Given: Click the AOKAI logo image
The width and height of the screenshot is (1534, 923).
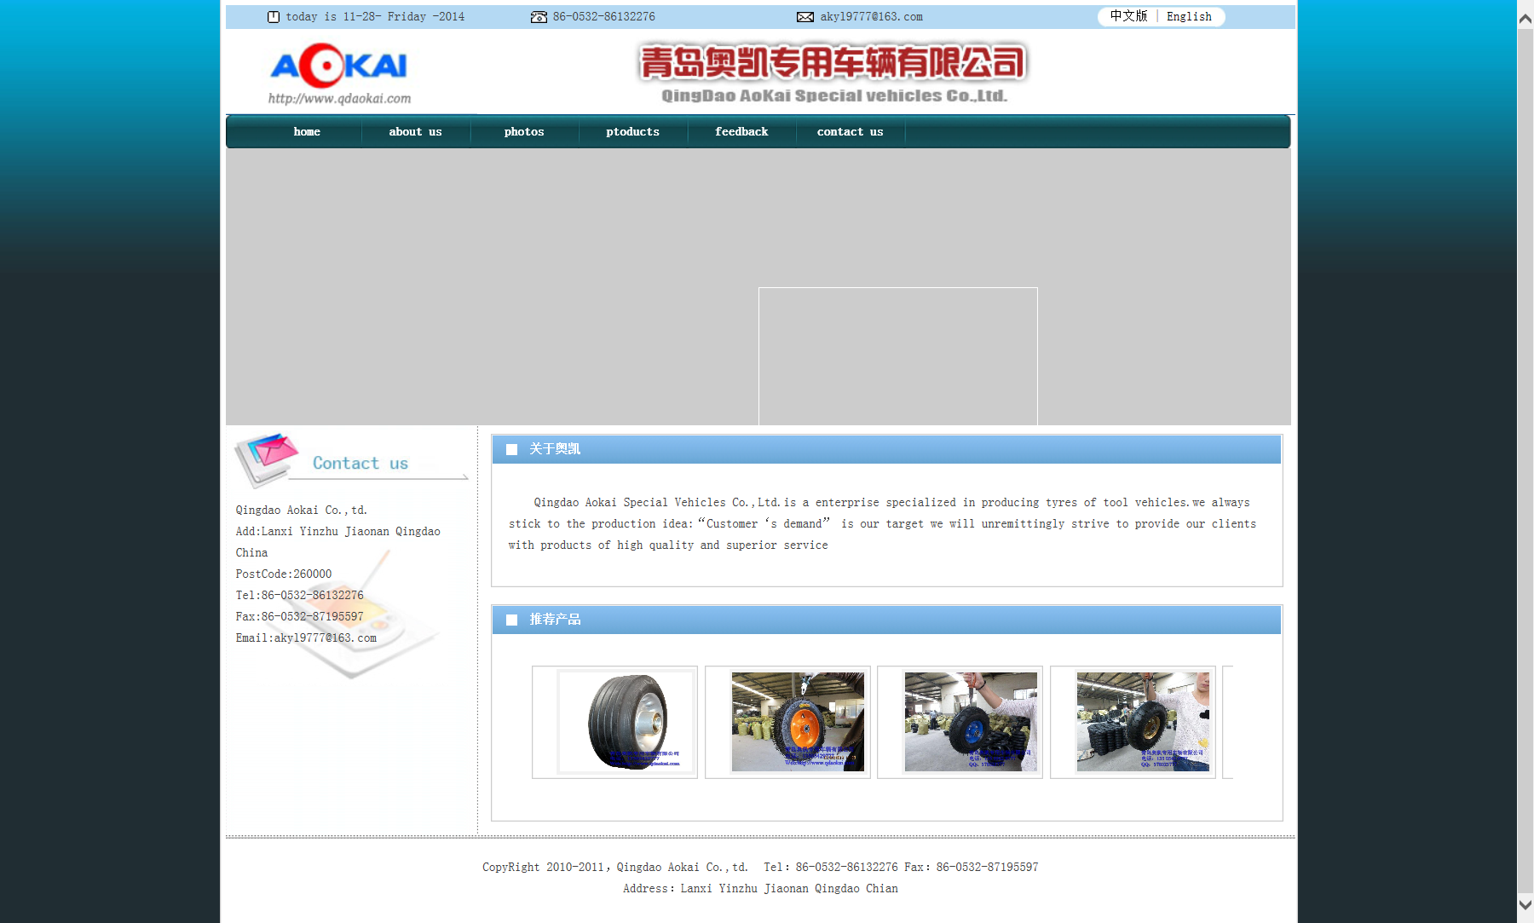Looking at the screenshot, I should pos(339,66).
